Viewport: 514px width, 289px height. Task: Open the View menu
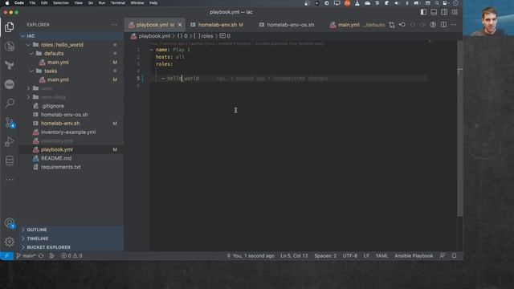[79, 3]
